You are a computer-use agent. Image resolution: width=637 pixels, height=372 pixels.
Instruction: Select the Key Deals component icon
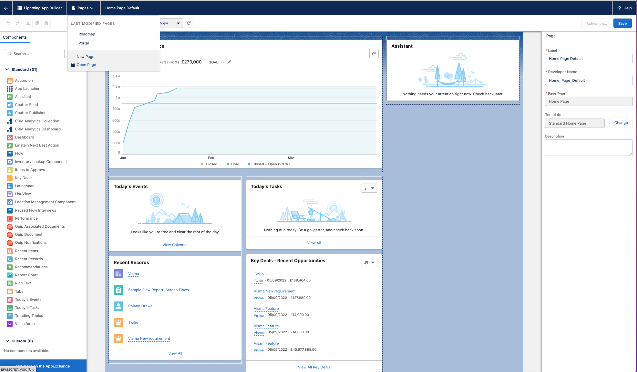pyautogui.click(x=10, y=178)
